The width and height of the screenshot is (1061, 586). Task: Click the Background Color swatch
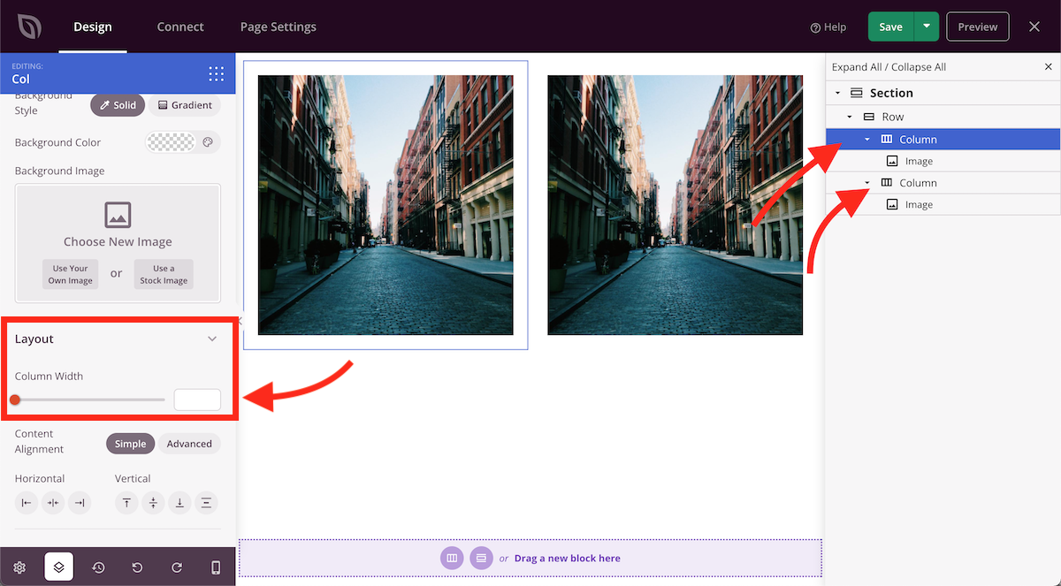[x=171, y=142]
